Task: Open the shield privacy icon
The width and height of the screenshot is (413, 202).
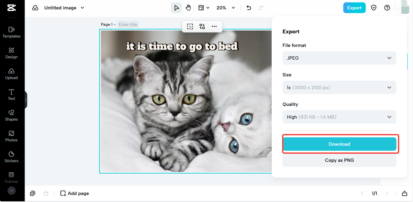Action: click(374, 8)
